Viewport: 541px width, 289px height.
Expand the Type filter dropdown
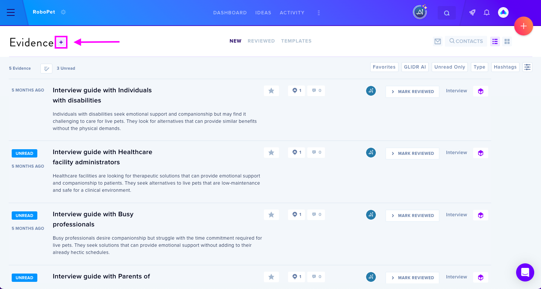(x=480, y=67)
